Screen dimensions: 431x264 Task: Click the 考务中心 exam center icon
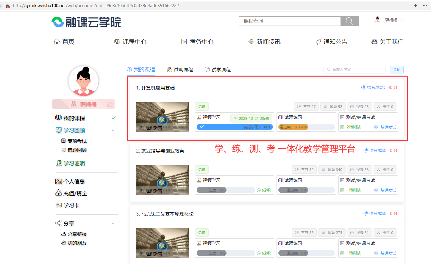[185, 41]
